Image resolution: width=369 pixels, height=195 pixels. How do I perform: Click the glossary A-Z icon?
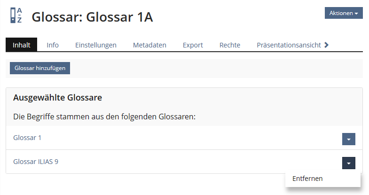click(x=16, y=16)
